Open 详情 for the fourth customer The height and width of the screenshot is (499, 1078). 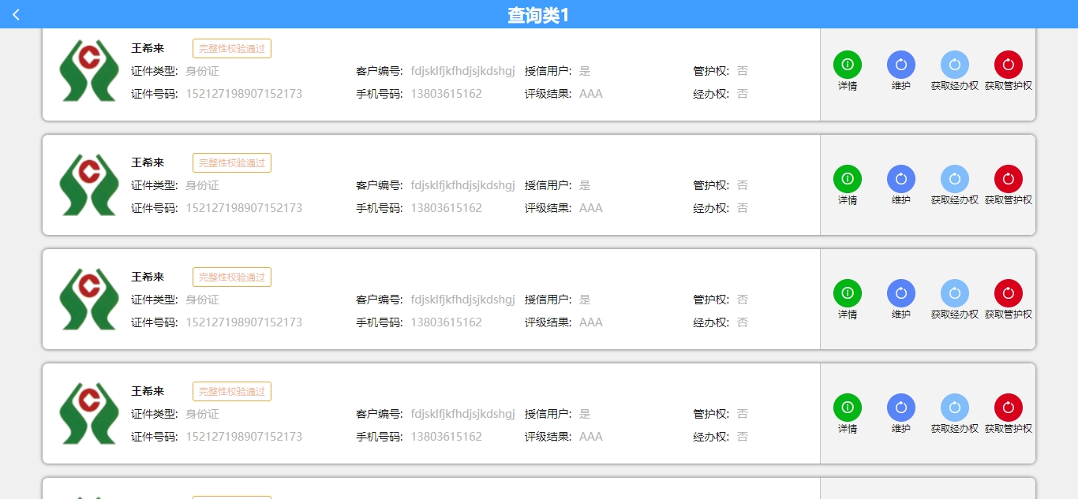pyautogui.click(x=847, y=408)
